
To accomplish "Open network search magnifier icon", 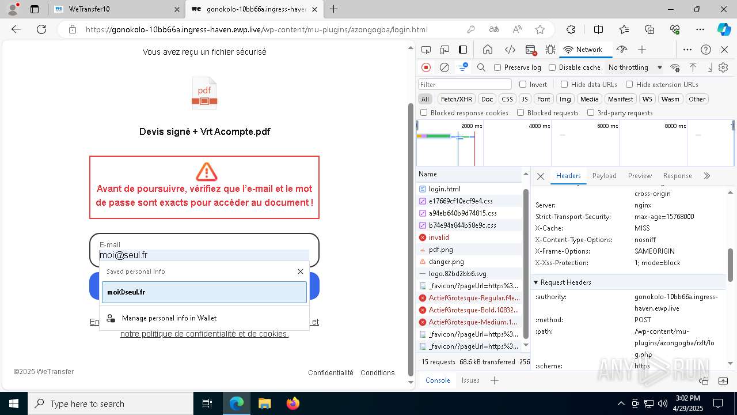I will tap(481, 67).
